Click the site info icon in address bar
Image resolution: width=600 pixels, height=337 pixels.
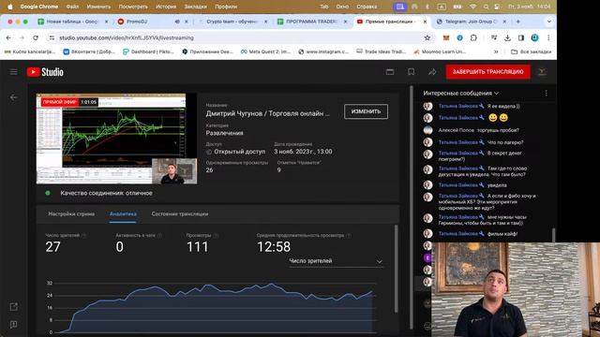52,37
